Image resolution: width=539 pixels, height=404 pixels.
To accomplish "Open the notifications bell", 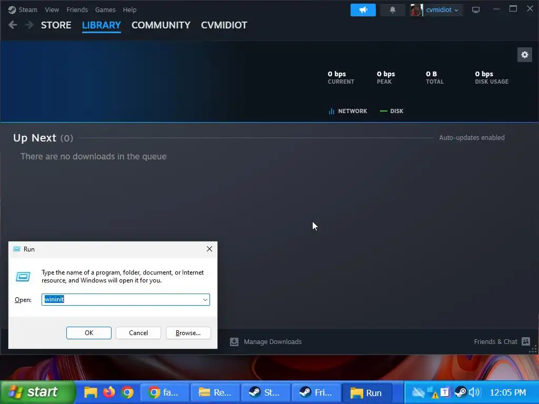I will click(x=393, y=9).
